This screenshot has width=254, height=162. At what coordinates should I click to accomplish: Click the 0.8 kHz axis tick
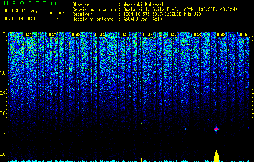coord(4,113)
